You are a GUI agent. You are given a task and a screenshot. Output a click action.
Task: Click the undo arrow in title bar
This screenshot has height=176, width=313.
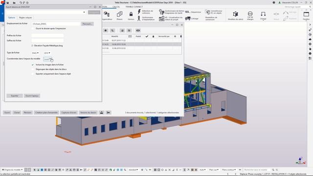[x=21, y=3]
